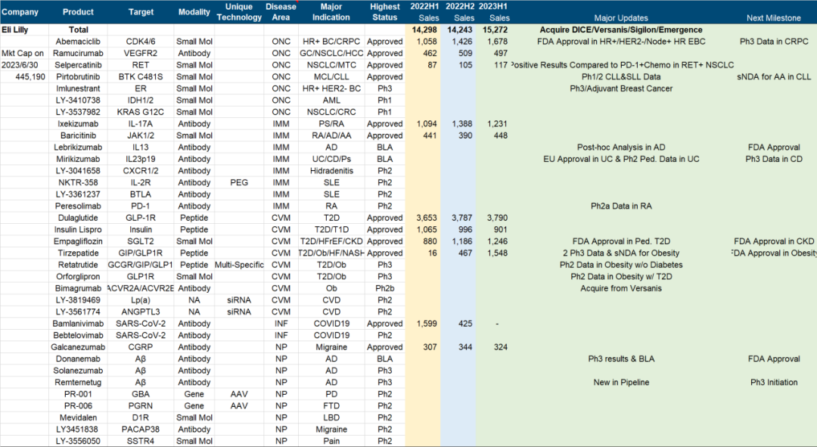Image resolution: width=817 pixels, height=447 pixels.
Task: Select the Tirzepatide product cell
Action: coord(78,253)
